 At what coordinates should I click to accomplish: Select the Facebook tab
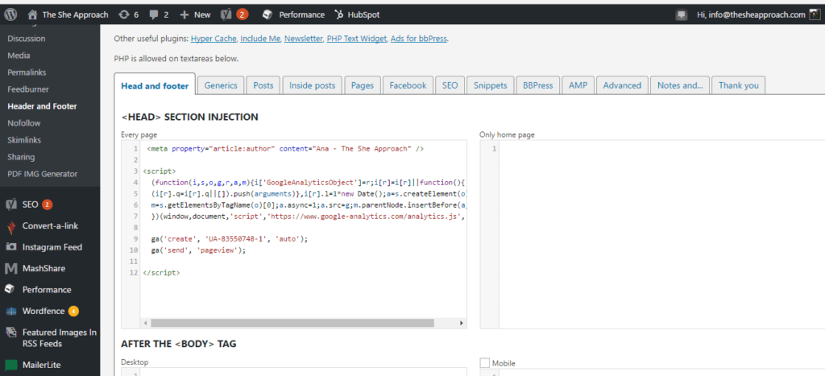(x=408, y=85)
